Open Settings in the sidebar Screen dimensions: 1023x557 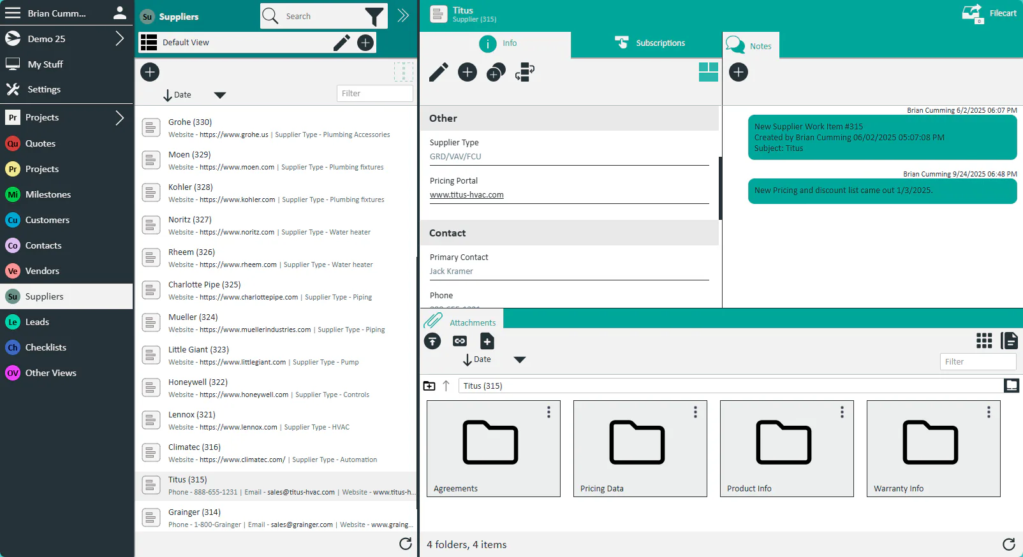click(x=66, y=90)
